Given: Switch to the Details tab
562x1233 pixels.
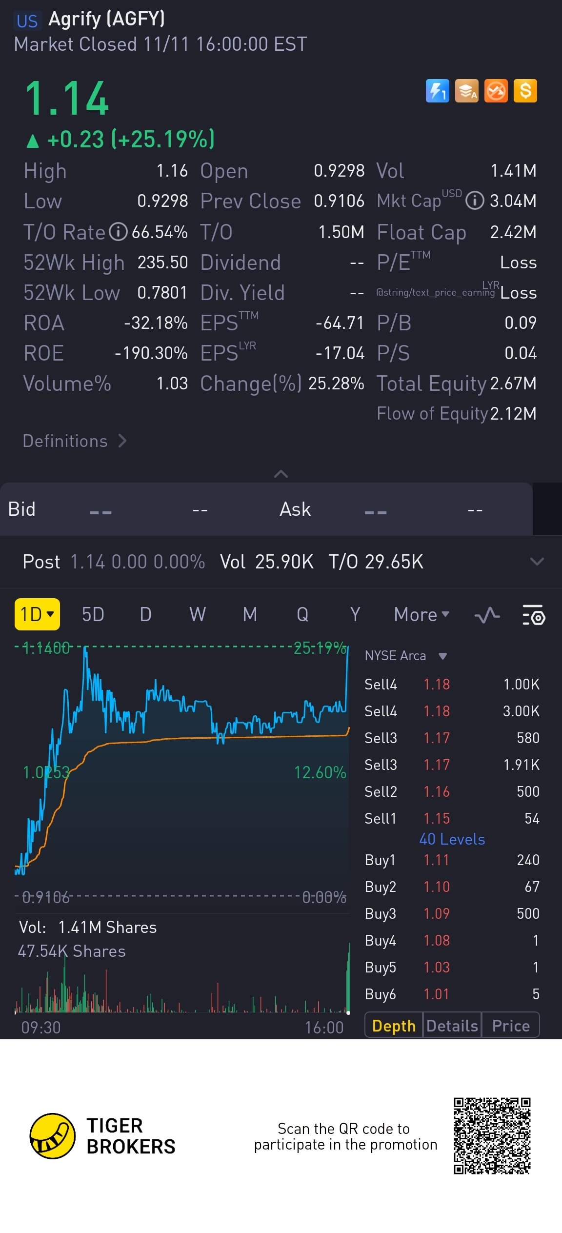Looking at the screenshot, I should pyautogui.click(x=452, y=1026).
